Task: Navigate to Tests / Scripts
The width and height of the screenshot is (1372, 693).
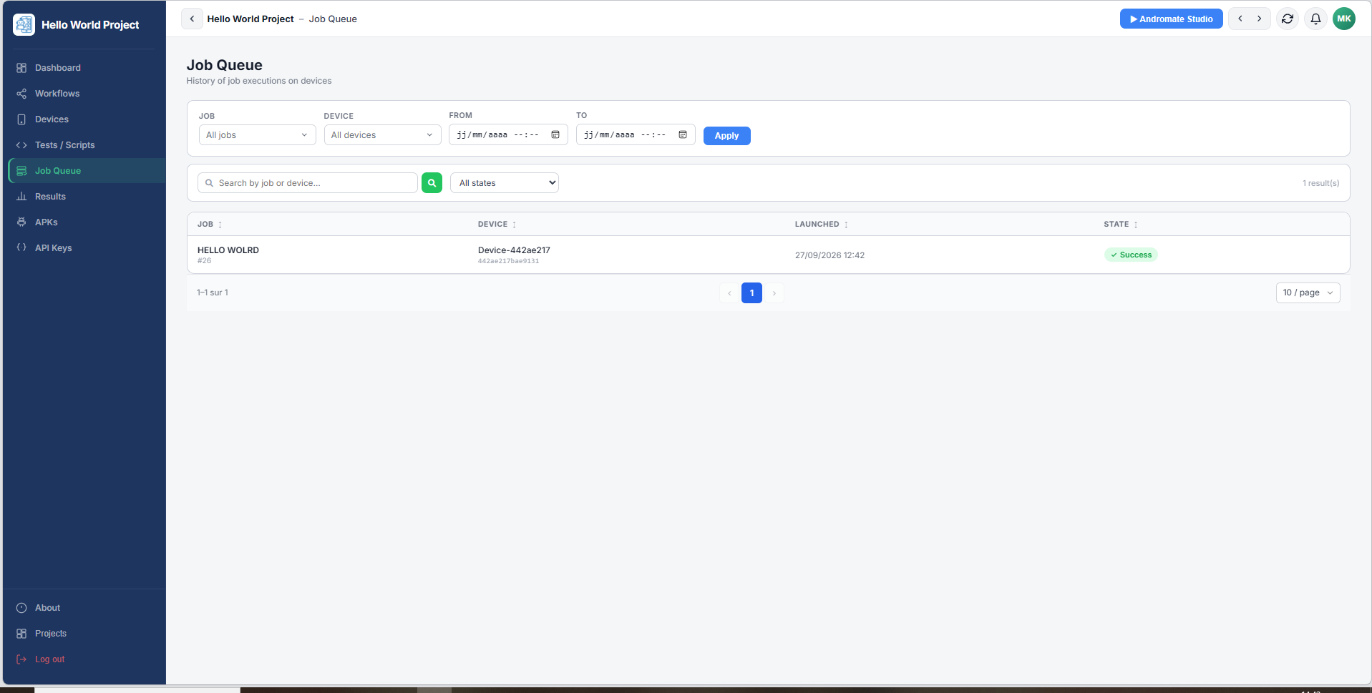Action: [x=84, y=145]
